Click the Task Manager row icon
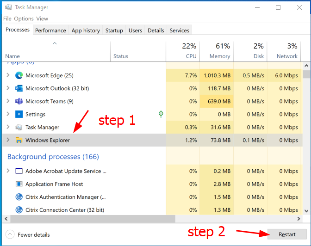Image resolution: width=311 pixels, height=246 pixels. [x=19, y=127]
